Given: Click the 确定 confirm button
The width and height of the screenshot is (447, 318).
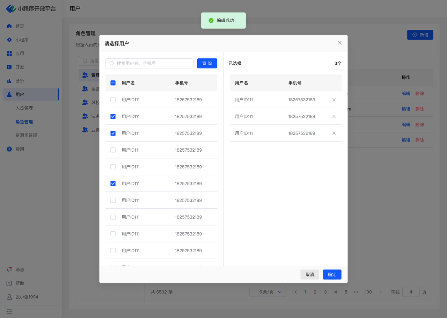Looking at the screenshot, I should click(332, 275).
